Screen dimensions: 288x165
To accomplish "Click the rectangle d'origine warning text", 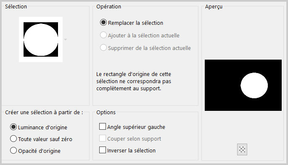I will [x=134, y=81].
